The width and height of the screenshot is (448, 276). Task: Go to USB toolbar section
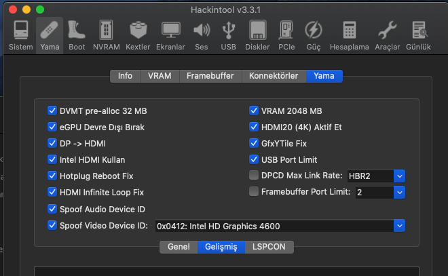click(229, 35)
